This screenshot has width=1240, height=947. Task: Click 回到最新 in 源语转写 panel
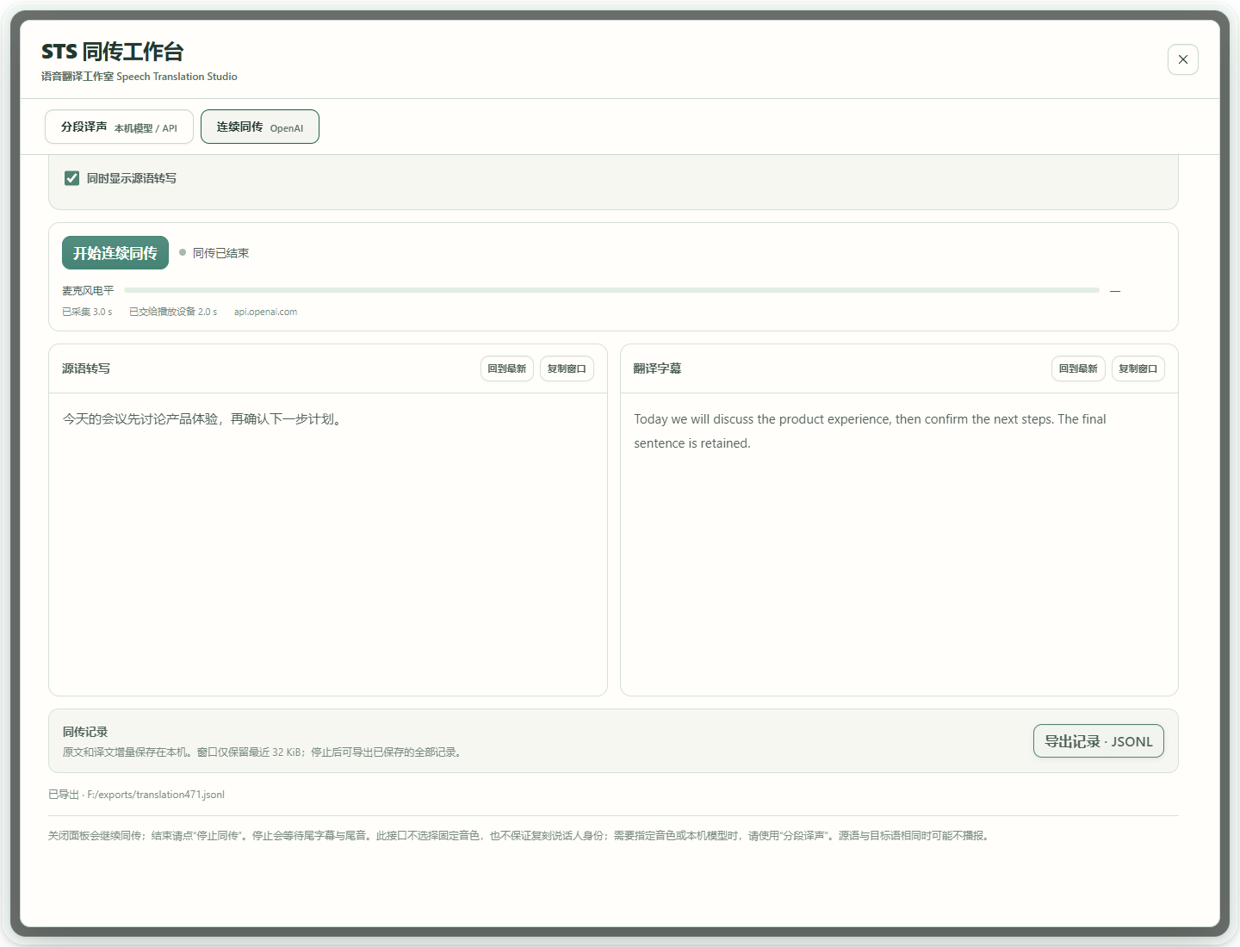click(506, 368)
